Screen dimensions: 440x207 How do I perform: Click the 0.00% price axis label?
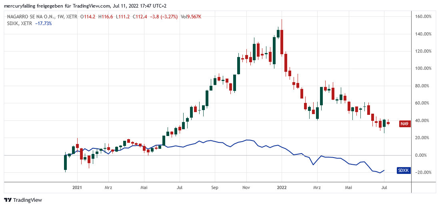click(x=425, y=155)
